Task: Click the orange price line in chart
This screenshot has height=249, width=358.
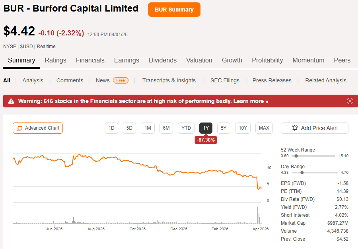Action: point(137,163)
